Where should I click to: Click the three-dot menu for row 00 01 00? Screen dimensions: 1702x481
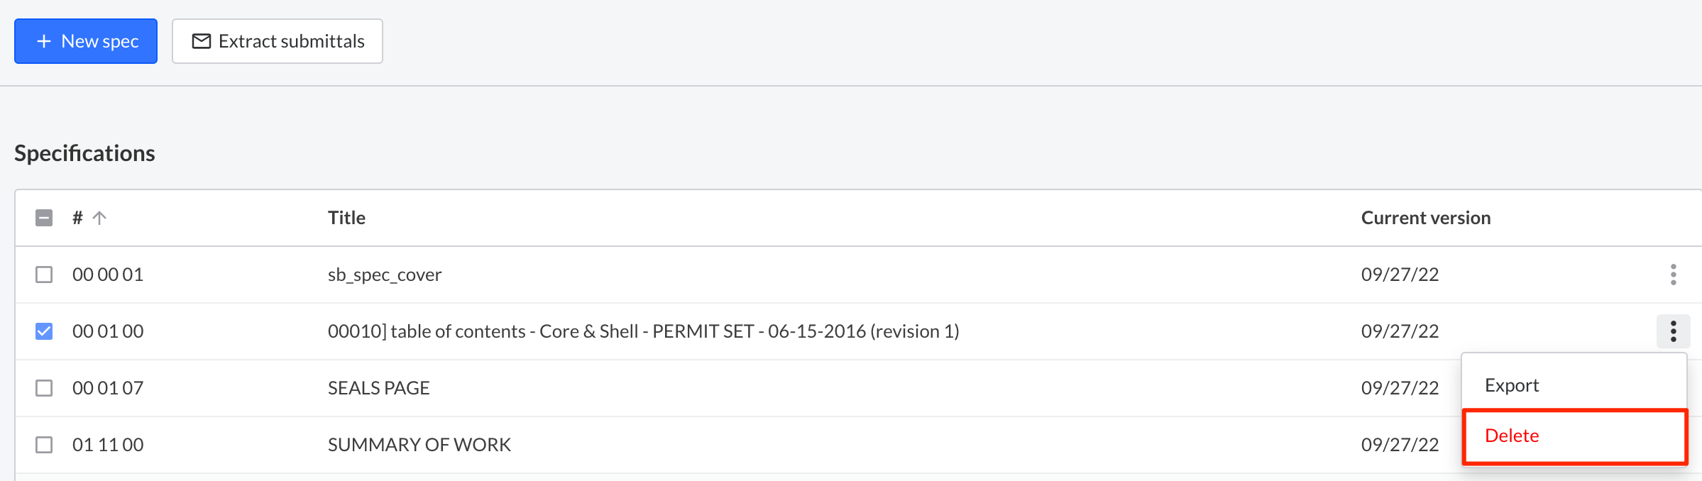click(1673, 331)
